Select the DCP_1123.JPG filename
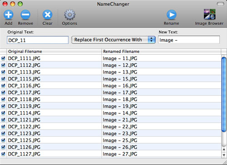Viewport: 227px width, 165px height. click(24, 133)
